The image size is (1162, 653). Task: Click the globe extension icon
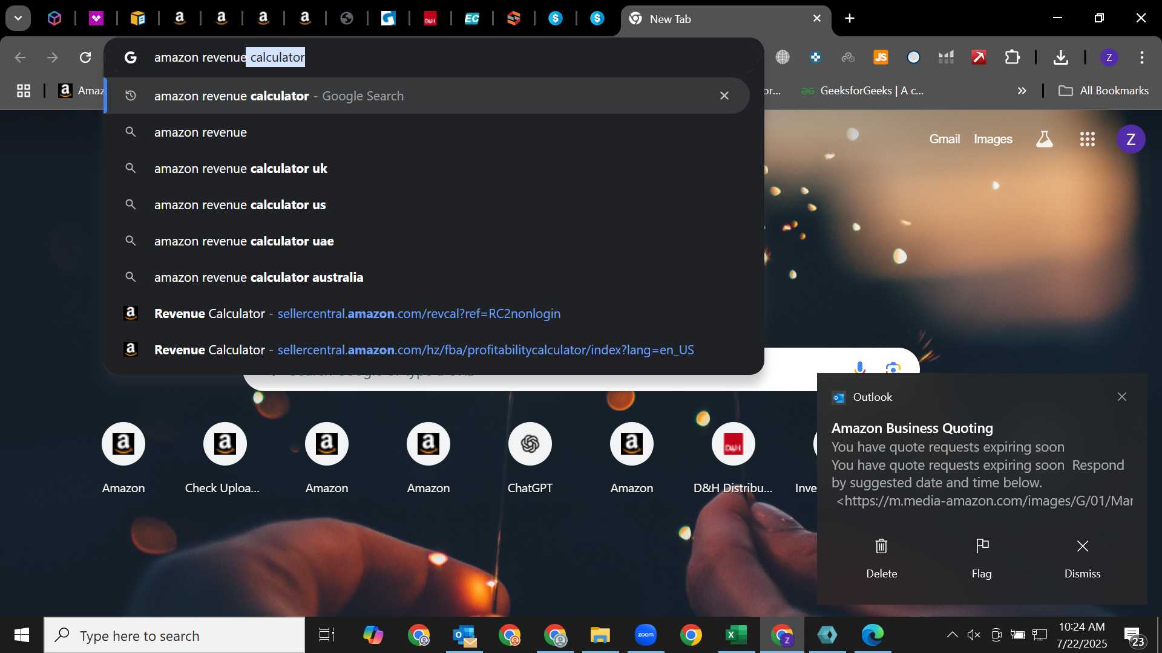(783, 57)
